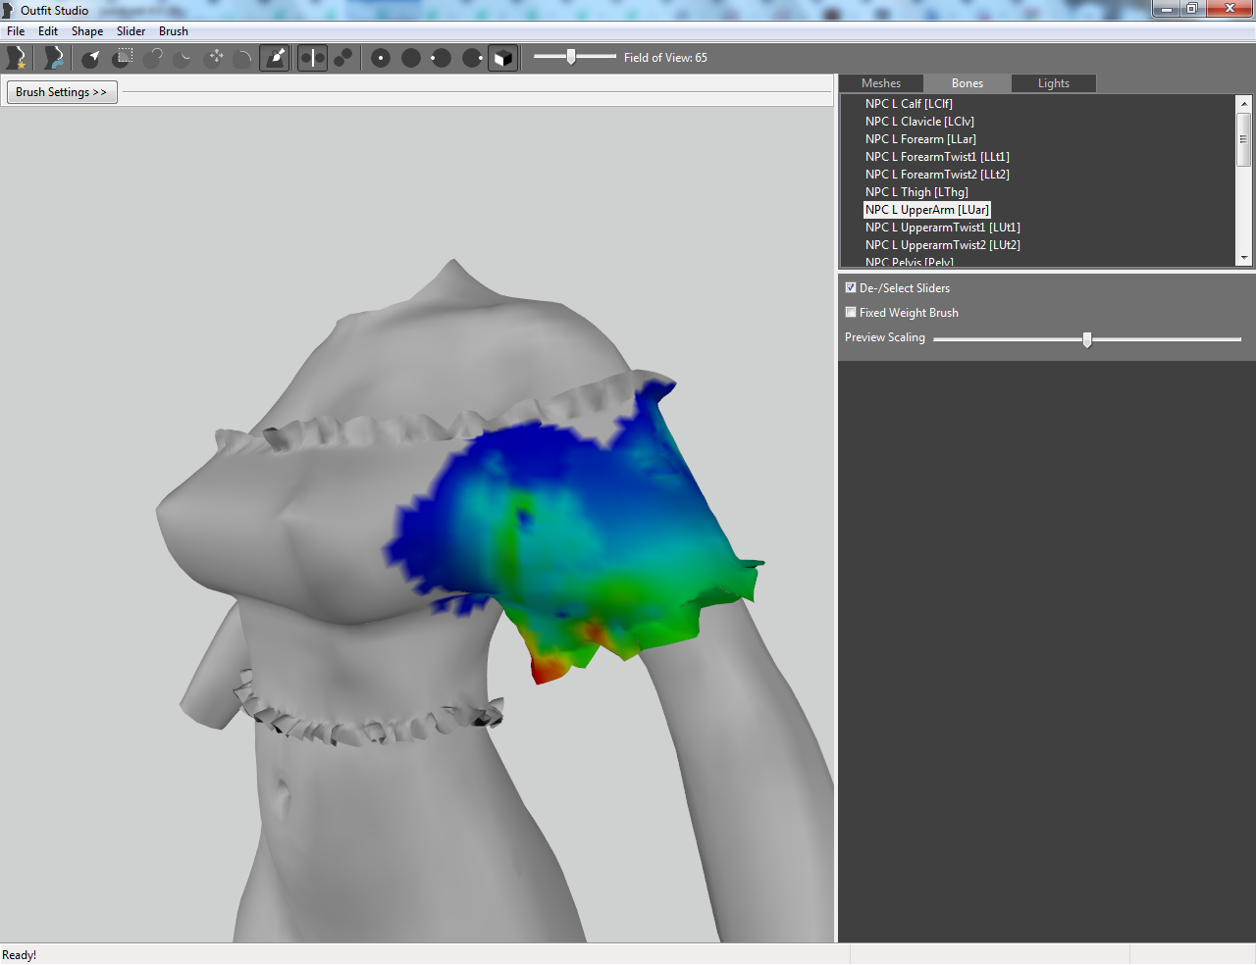
Task: Select bone NPC L Clavicle [LClv]
Action: (919, 122)
